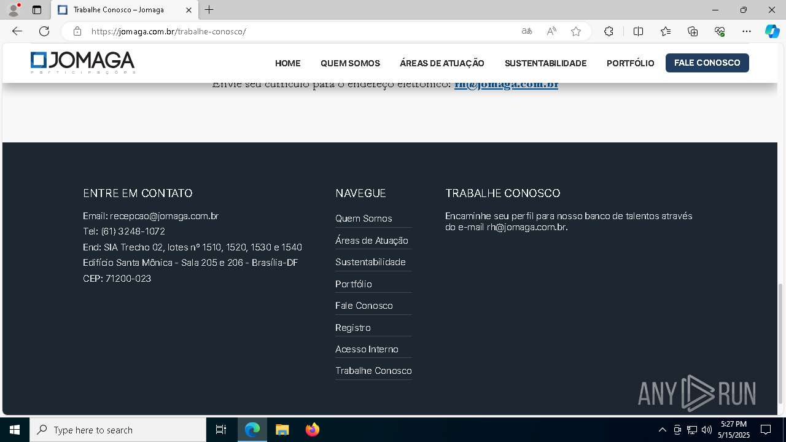
Task: Follow the footer Acesso Interno link
Action: click(367, 349)
